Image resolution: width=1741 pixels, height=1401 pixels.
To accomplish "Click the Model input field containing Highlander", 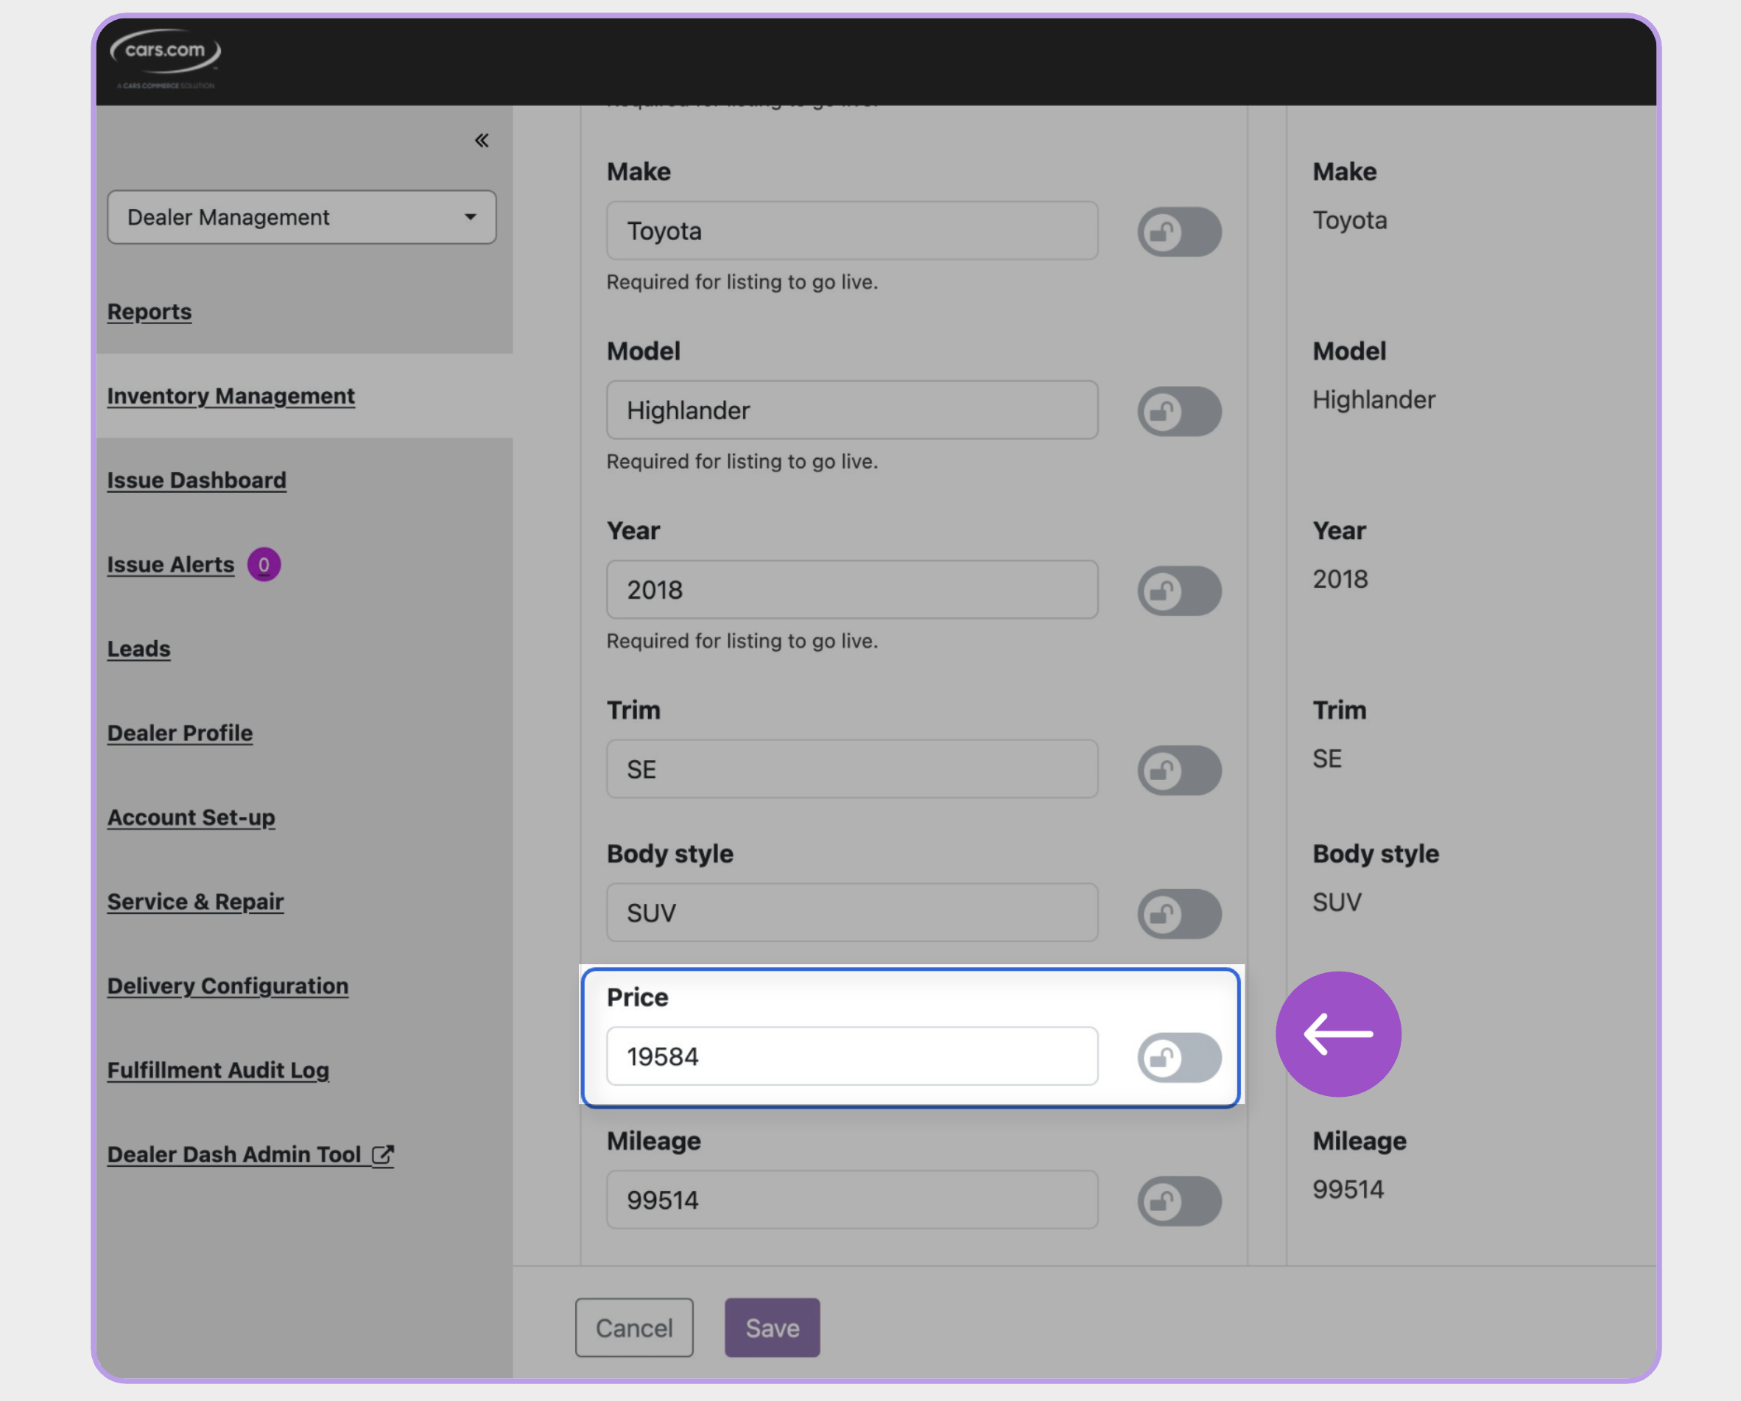I will coord(852,410).
